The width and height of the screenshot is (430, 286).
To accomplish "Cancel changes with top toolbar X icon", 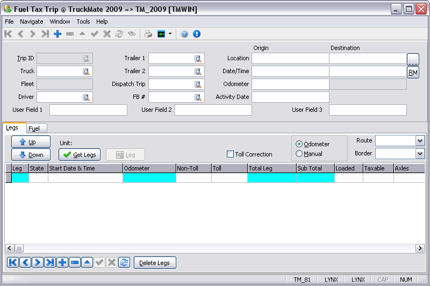I will click(107, 34).
